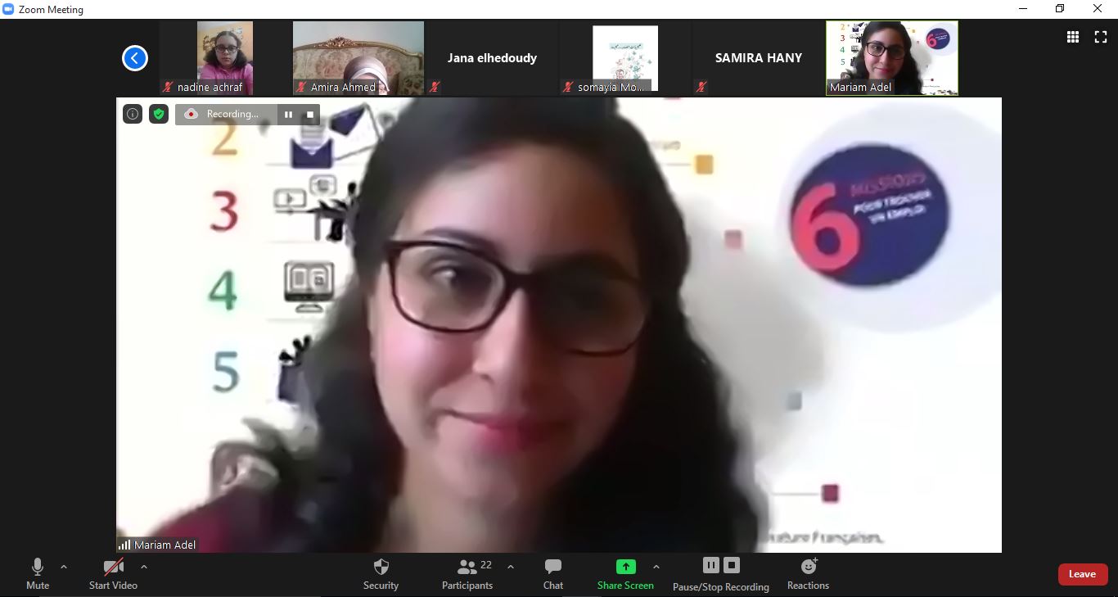Open the Chat panel
Screen dimensions: 1118x597
pos(553,573)
